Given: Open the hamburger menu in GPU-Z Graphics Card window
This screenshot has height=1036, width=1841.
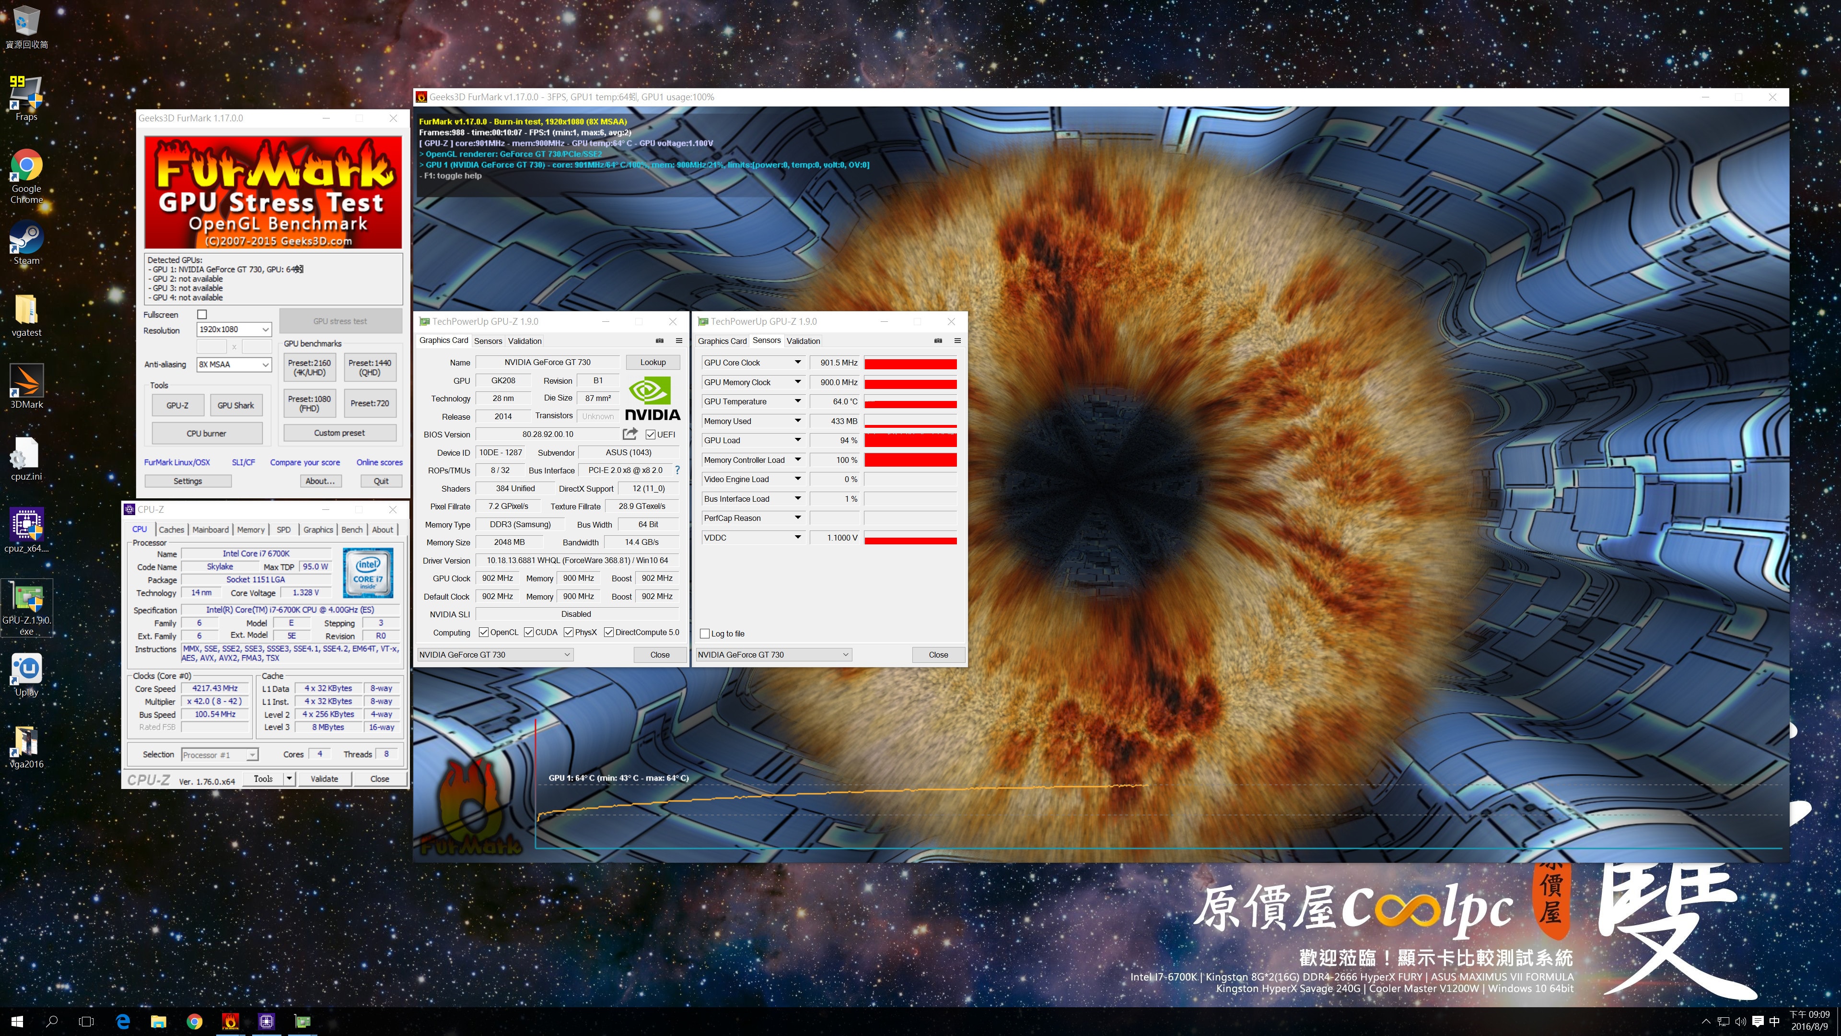Looking at the screenshot, I should (x=679, y=341).
